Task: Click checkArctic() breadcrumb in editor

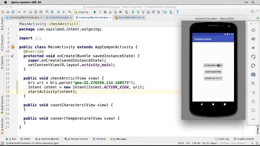Action: pyautogui.click(x=63, y=24)
